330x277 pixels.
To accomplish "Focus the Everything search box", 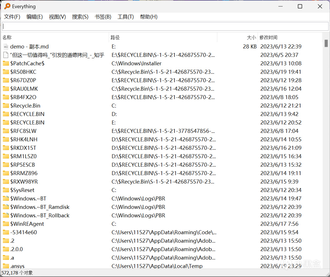I will tap(165, 26).
